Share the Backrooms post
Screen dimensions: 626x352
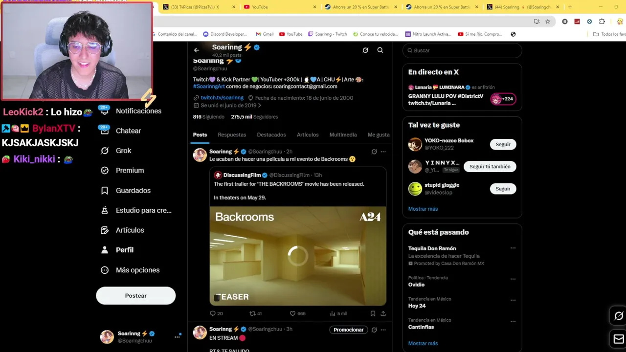[x=383, y=313]
